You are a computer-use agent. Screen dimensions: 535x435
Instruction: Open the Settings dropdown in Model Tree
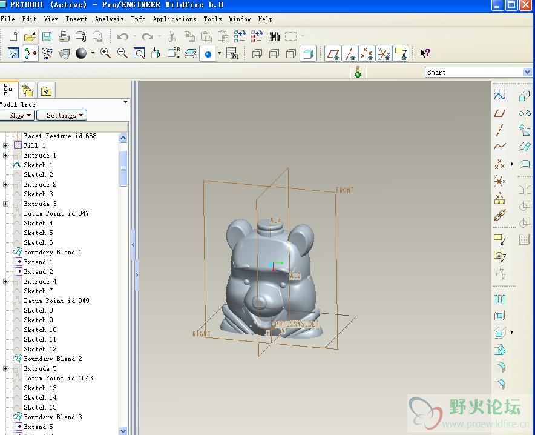tap(62, 115)
